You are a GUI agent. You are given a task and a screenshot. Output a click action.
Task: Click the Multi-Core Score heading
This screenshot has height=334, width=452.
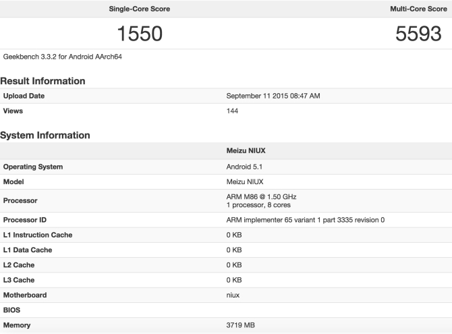tap(420, 9)
